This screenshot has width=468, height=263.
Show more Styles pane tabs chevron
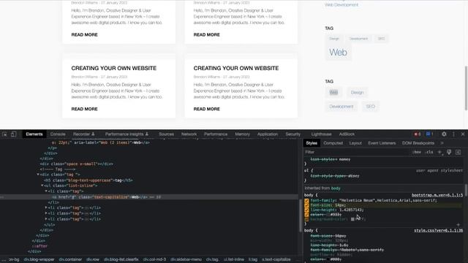(442, 143)
